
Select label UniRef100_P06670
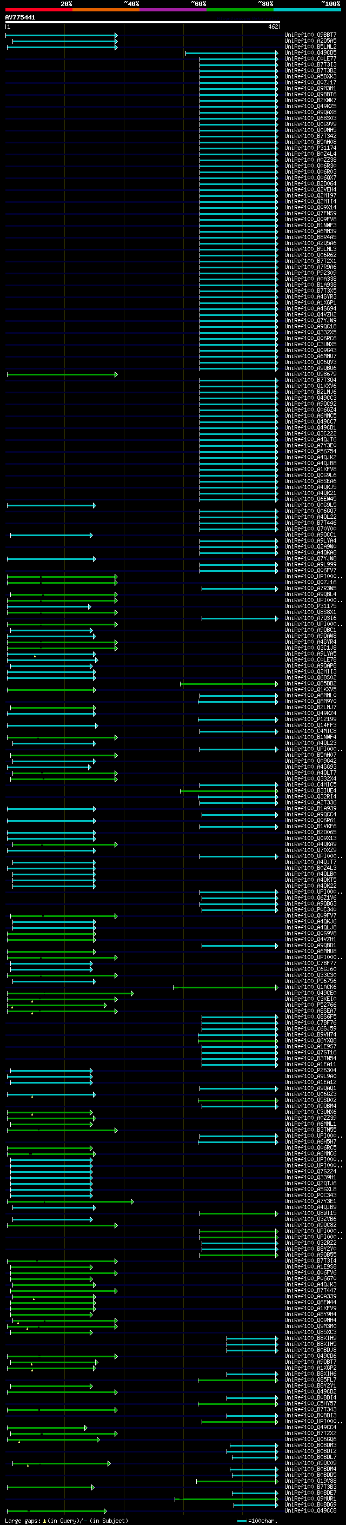(310, 1279)
